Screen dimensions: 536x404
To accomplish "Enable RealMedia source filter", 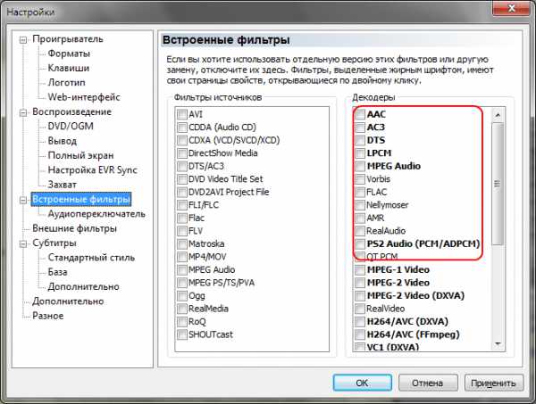I will point(182,309).
